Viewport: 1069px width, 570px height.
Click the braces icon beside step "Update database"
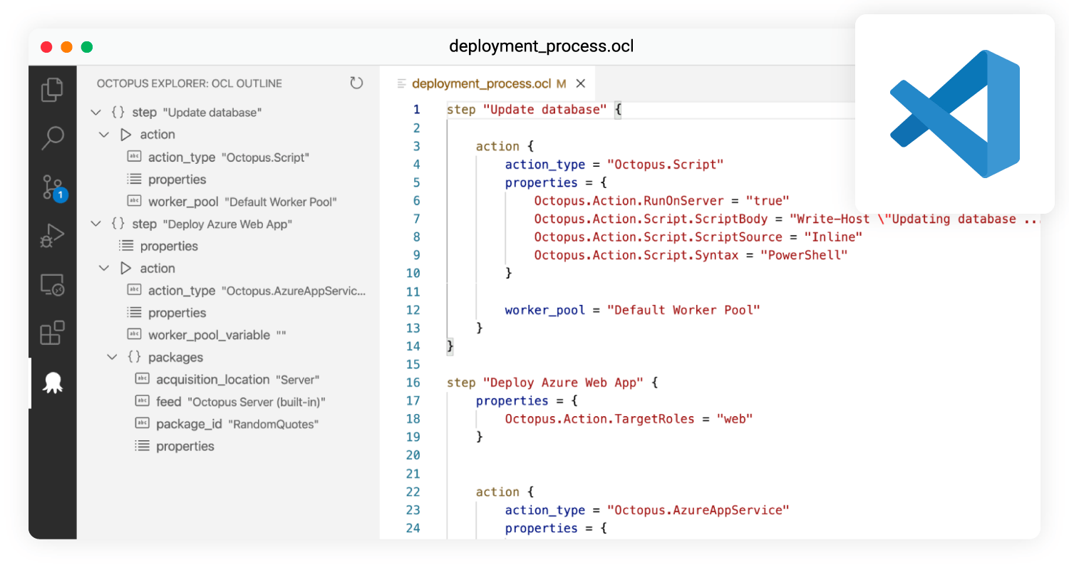point(118,113)
